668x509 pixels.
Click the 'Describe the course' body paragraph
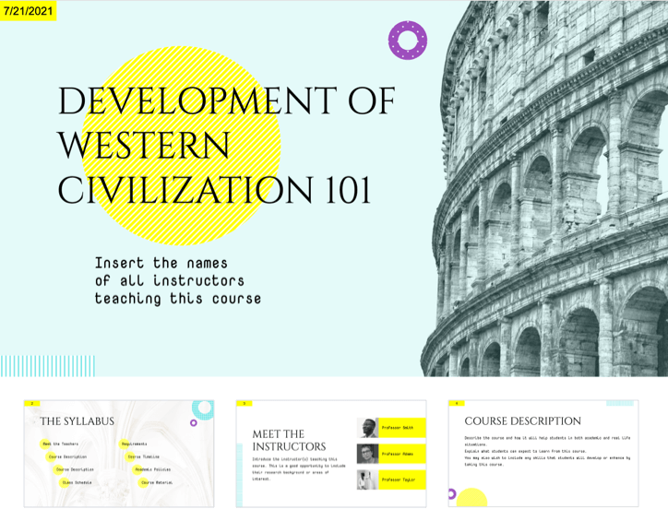tap(547, 451)
